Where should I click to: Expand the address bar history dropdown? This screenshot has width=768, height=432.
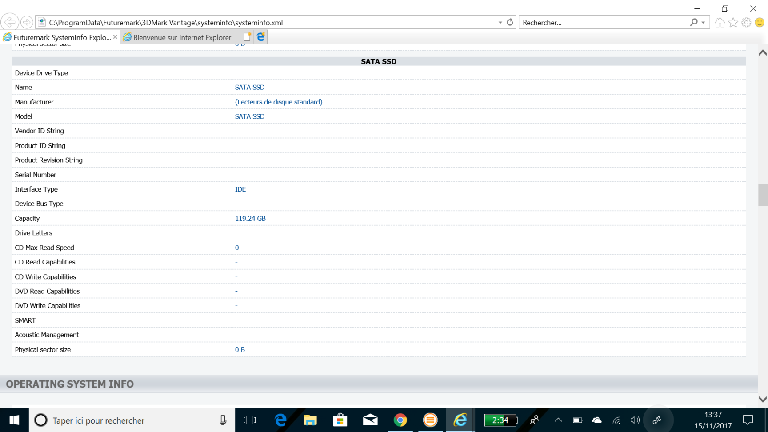500,22
